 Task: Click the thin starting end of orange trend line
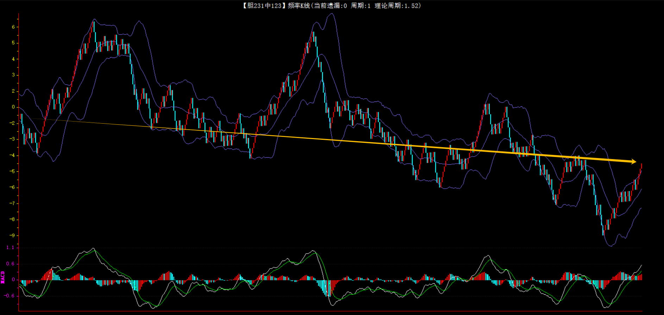point(35,118)
